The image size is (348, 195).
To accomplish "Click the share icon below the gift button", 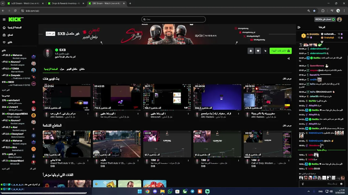I will pyautogui.click(x=288, y=58).
